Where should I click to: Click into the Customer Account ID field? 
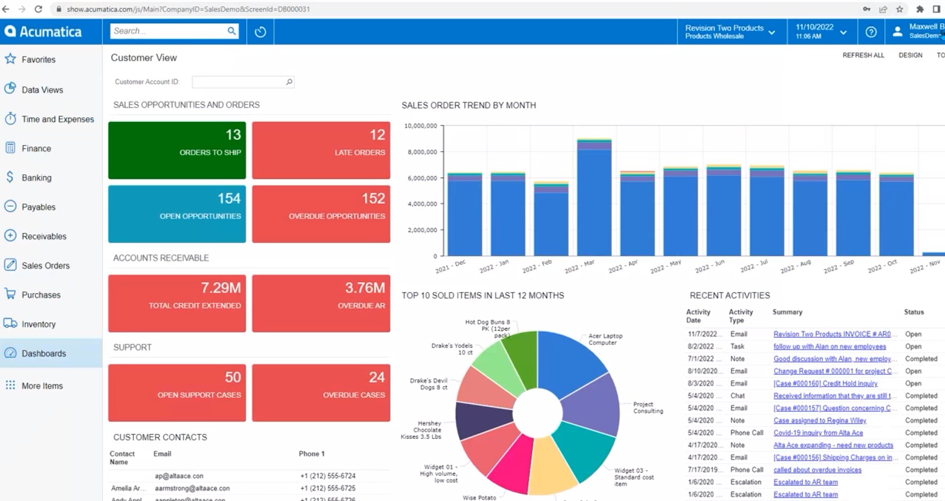pyautogui.click(x=238, y=82)
